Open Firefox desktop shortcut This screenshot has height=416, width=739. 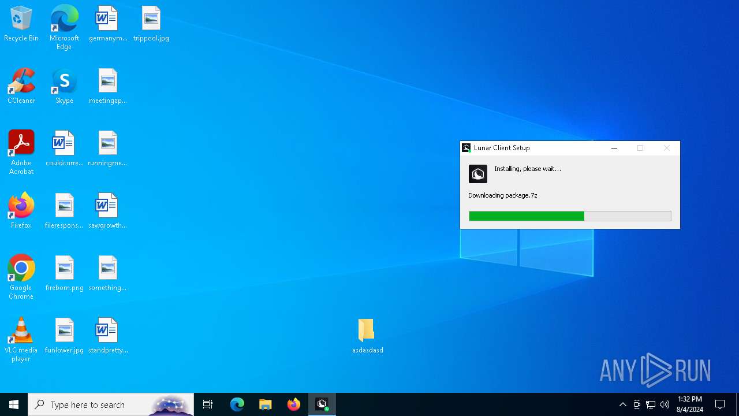point(21,211)
